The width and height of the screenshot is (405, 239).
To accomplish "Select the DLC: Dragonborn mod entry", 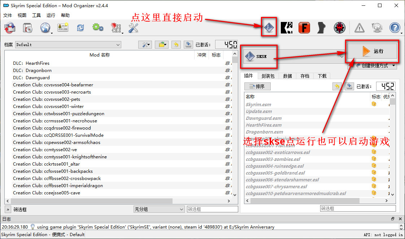I will pyautogui.click(x=32, y=71).
